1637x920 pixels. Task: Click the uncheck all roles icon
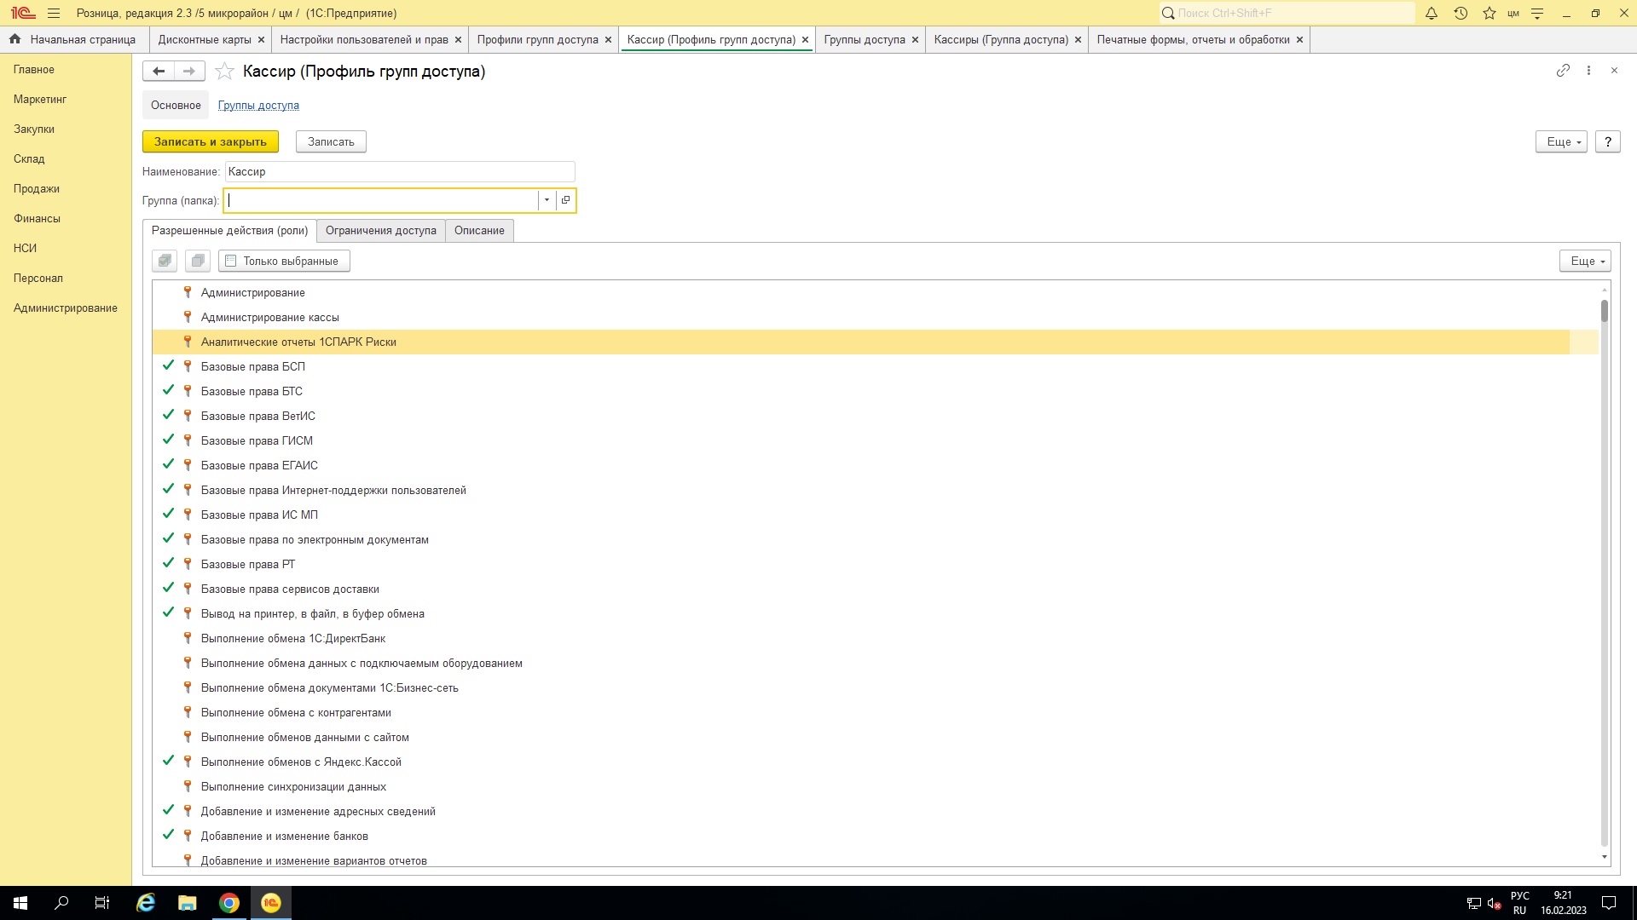pos(198,261)
